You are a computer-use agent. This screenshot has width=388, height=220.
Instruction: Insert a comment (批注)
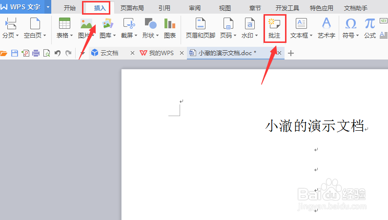coord(274,28)
